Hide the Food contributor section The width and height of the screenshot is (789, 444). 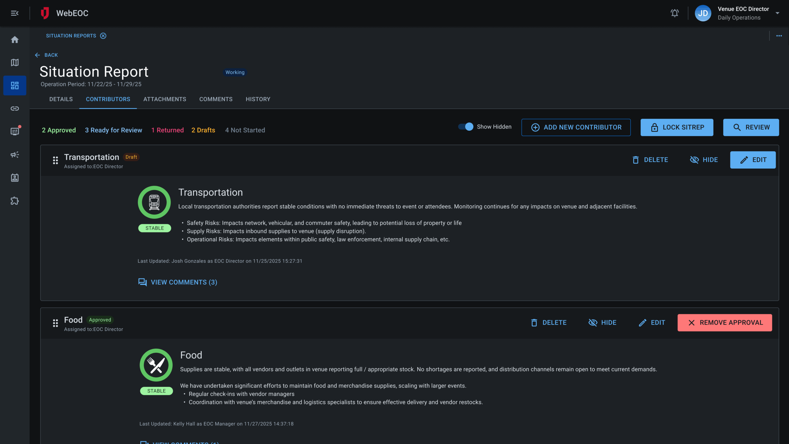pyautogui.click(x=603, y=323)
